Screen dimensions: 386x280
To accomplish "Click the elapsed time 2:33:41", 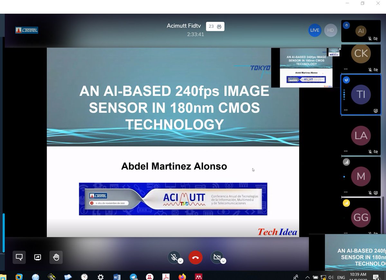I will click(196, 34).
